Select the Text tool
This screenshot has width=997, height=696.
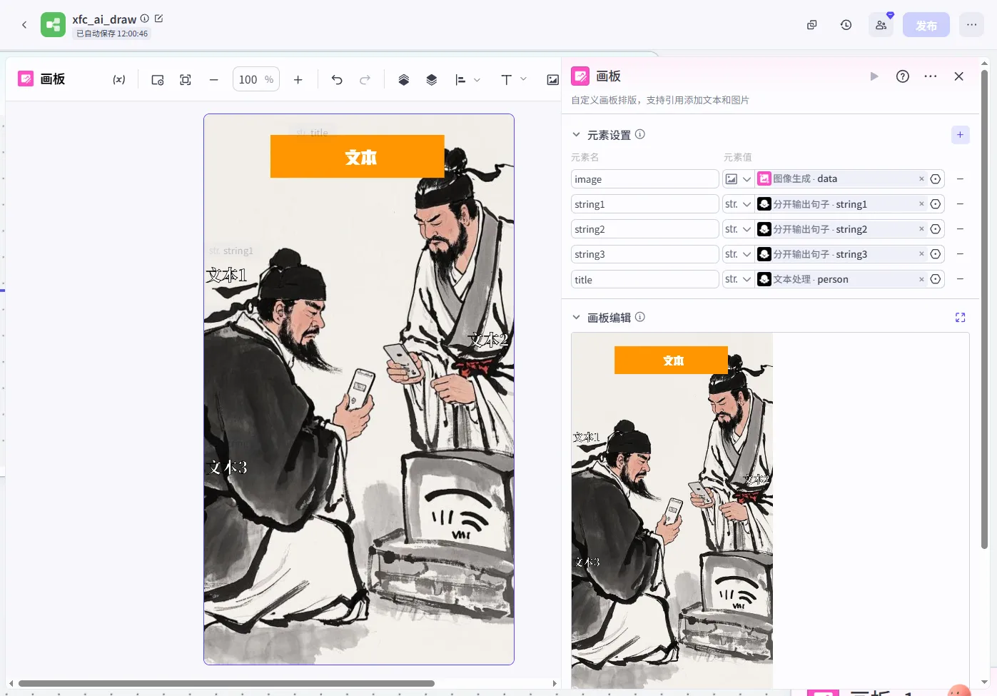pyautogui.click(x=507, y=80)
